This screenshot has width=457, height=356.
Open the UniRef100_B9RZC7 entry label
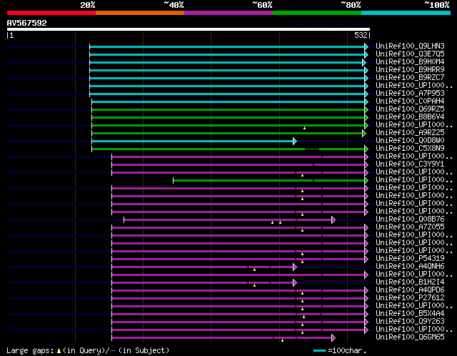(x=410, y=78)
